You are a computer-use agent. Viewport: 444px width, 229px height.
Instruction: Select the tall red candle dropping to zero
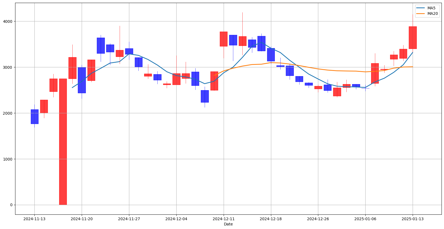63,142
